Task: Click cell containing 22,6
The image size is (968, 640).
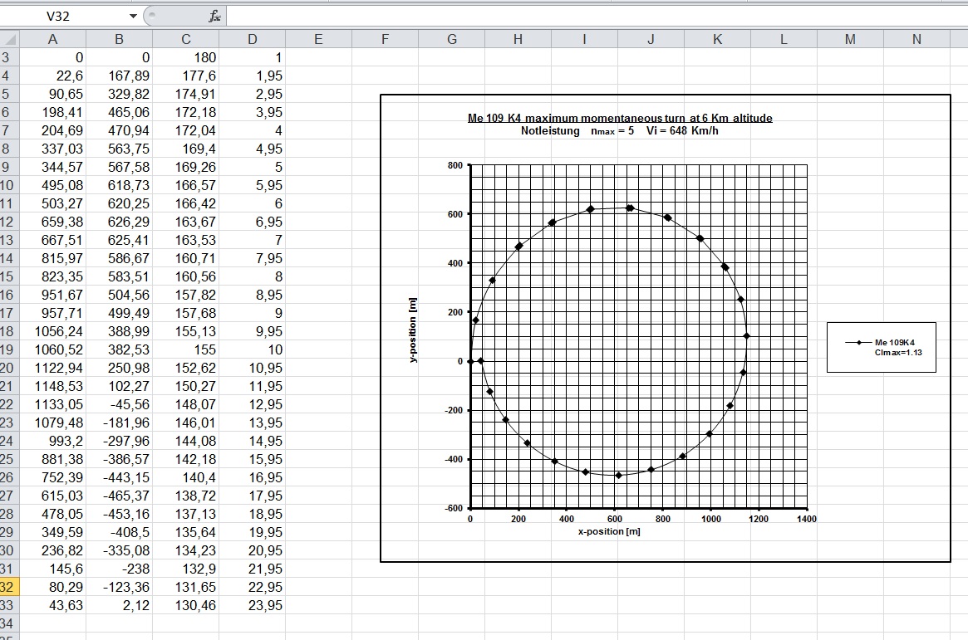Action: [x=52, y=76]
